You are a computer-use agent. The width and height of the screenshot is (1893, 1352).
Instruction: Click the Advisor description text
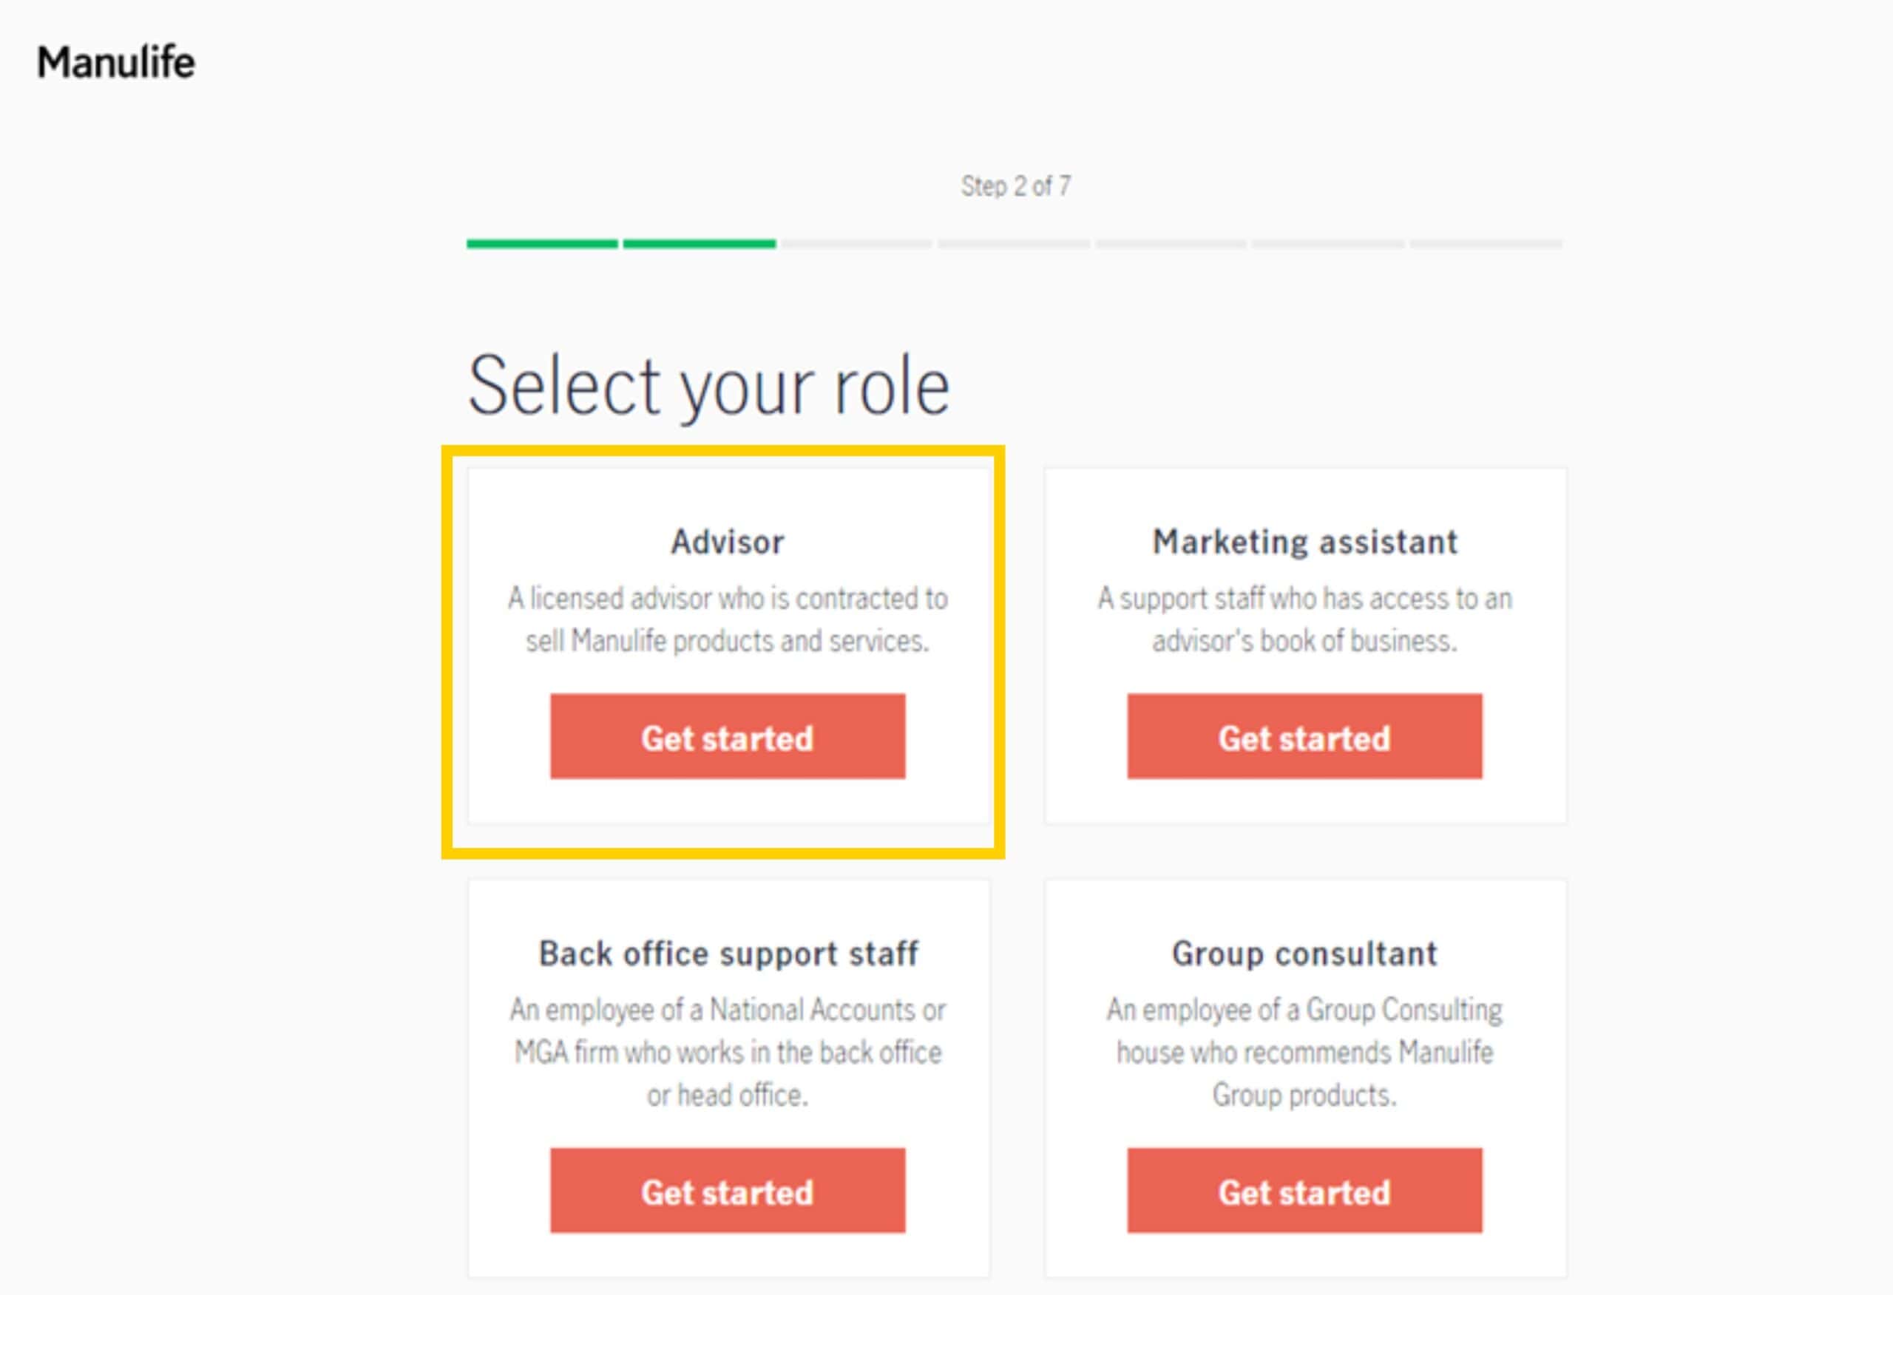click(x=726, y=618)
